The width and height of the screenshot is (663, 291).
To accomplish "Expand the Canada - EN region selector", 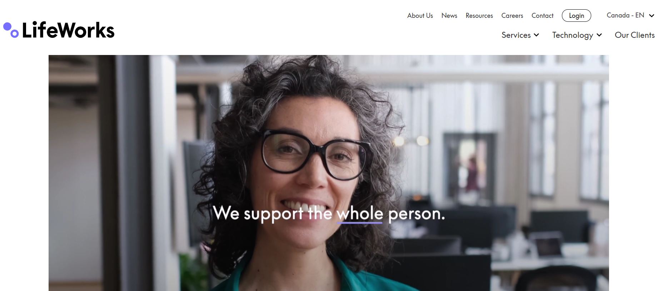I will pos(630,15).
